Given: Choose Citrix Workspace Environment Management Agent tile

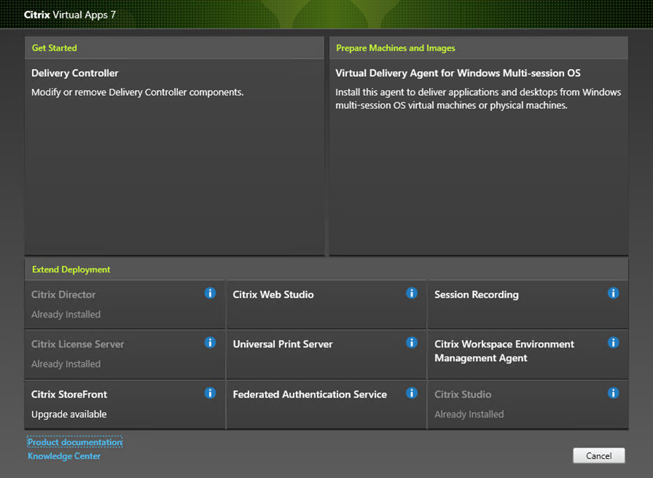Looking at the screenshot, I should click(x=528, y=354).
